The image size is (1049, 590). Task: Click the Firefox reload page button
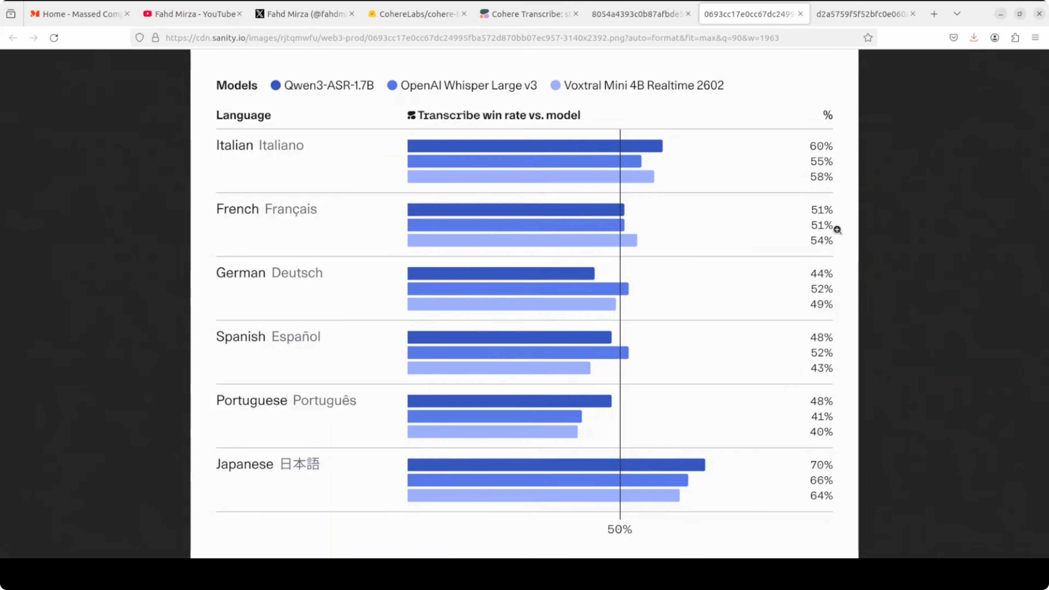(x=54, y=38)
